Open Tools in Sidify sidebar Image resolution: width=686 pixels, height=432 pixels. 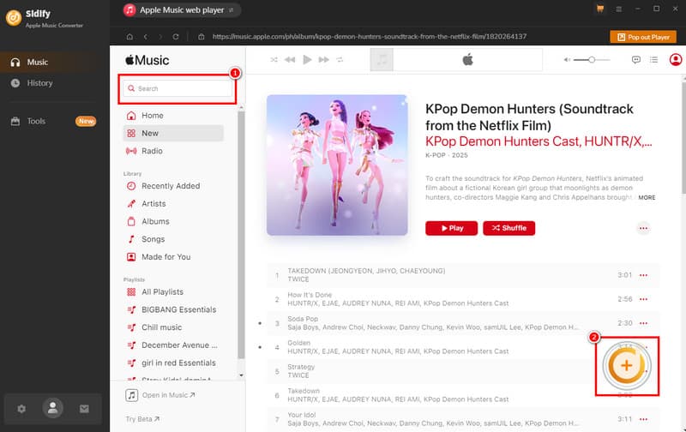pos(52,121)
